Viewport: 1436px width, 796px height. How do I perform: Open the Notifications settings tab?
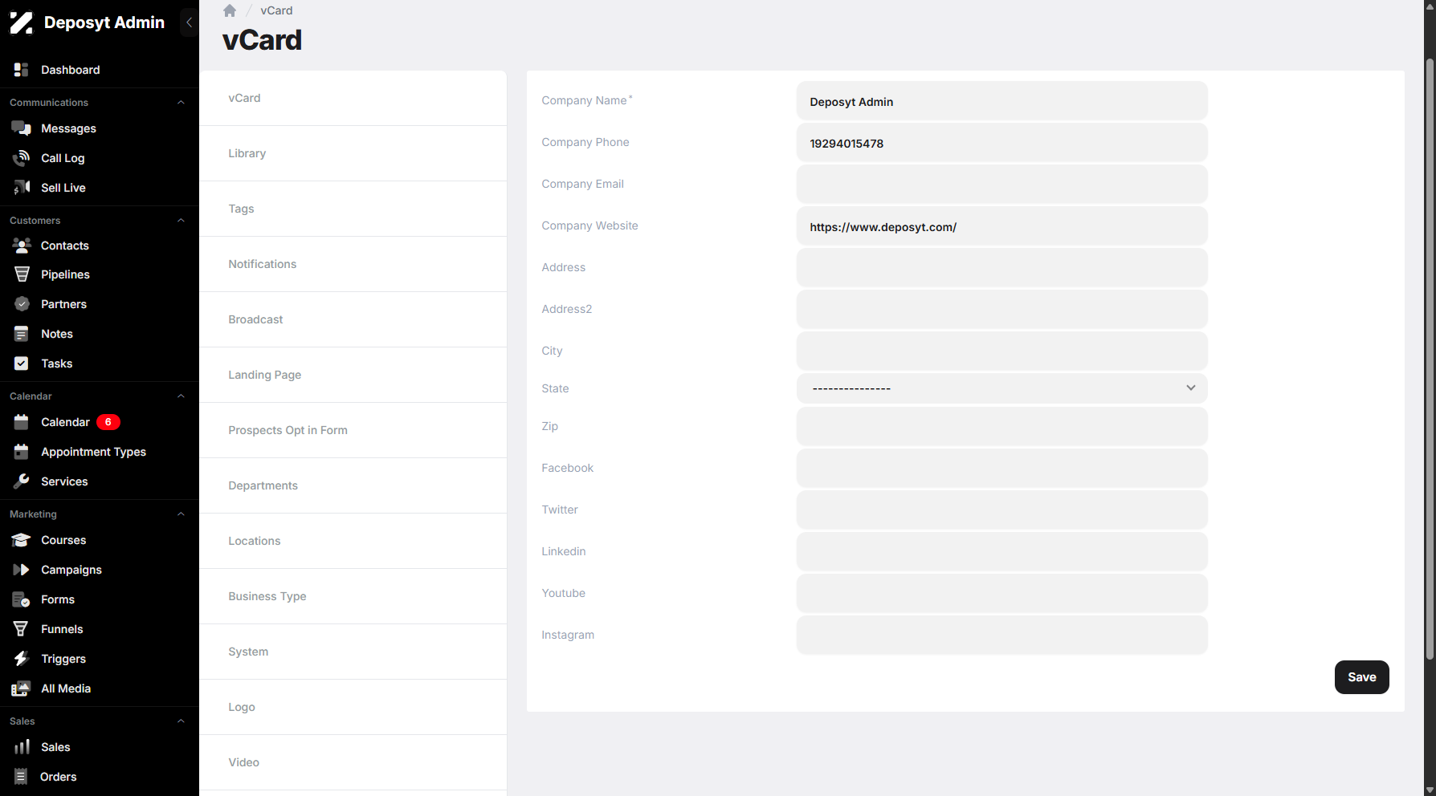tap(353, 264)
